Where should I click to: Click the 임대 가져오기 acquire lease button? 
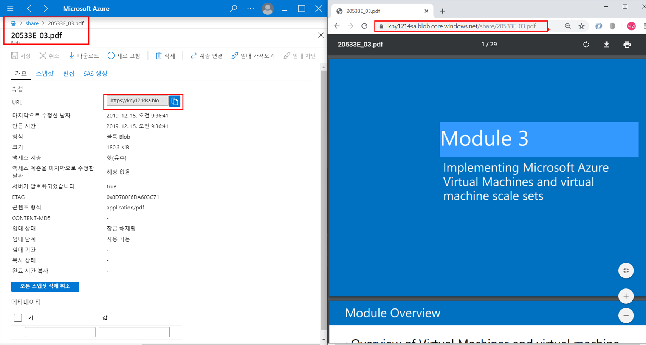[x=253, y=55]
